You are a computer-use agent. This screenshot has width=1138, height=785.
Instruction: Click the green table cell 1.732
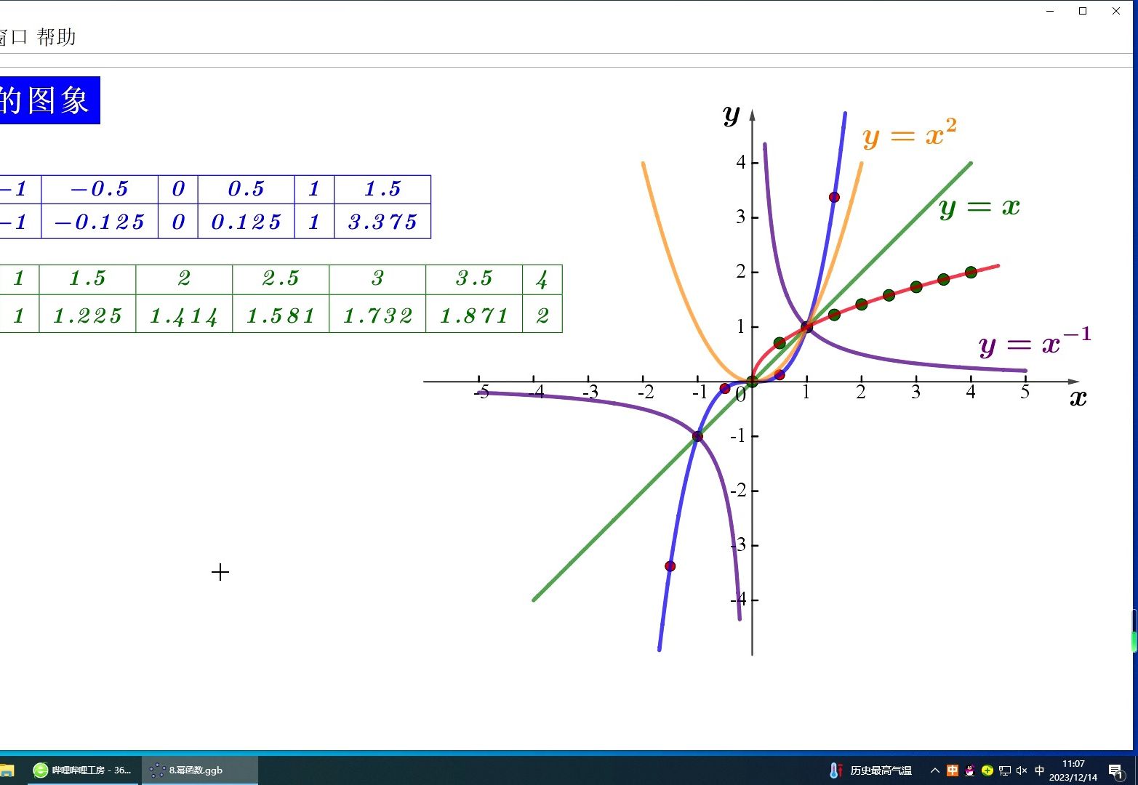coord(377,315)
